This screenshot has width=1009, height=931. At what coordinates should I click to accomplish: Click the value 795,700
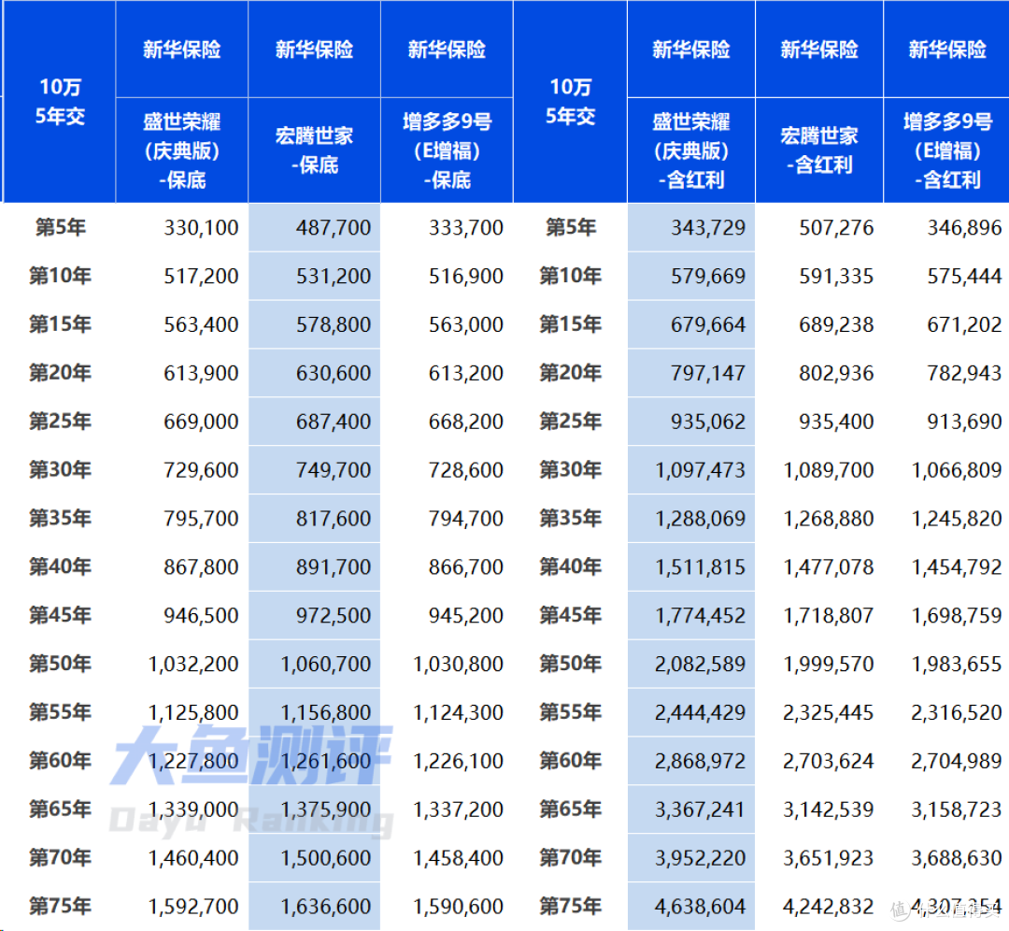[201, 518]
